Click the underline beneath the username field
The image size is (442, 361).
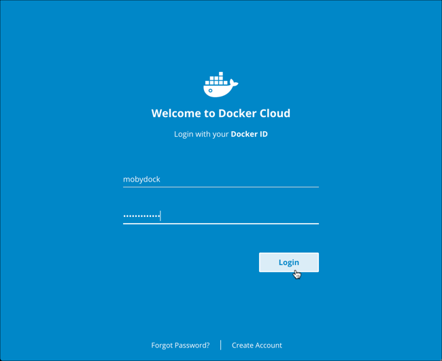click(220, 186)
